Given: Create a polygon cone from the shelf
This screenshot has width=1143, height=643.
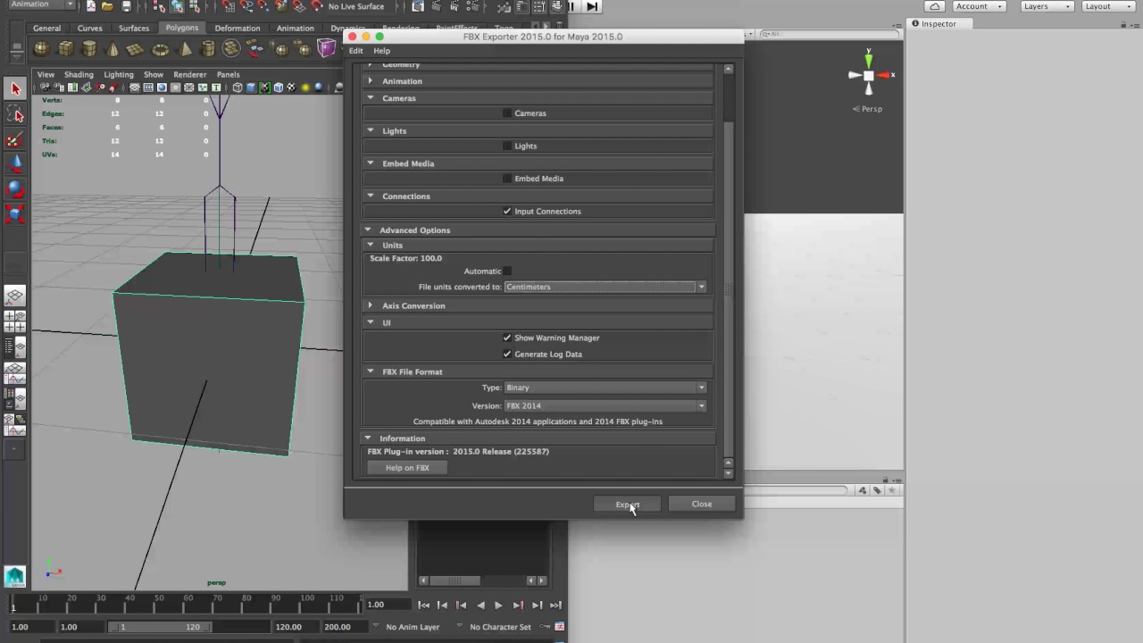Looking at the screenshot, I should tap(113, 49).
